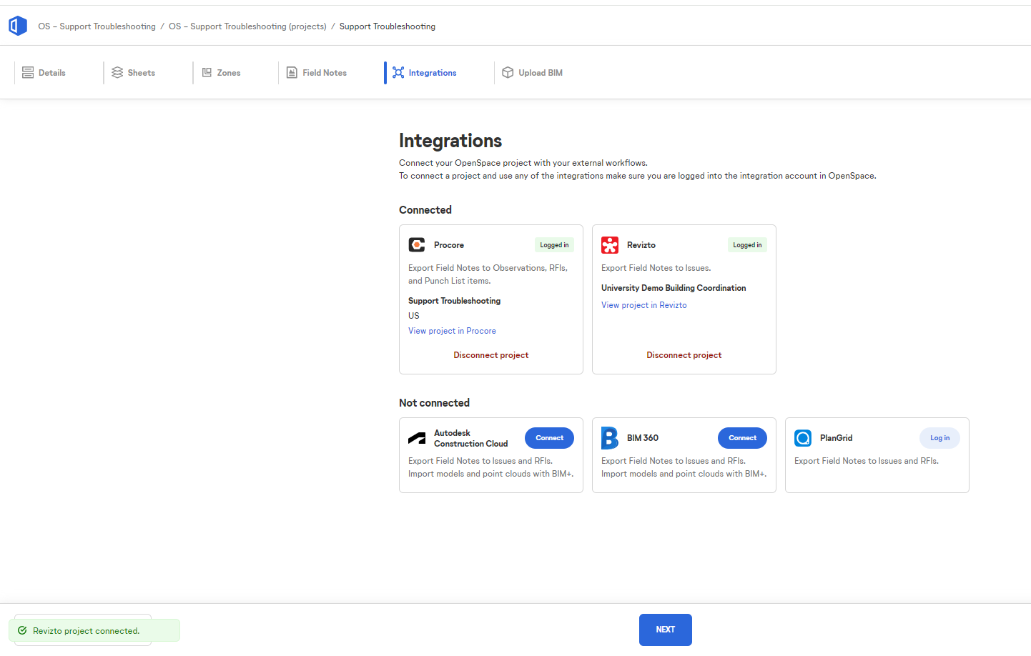Click the Upload BIM tab icon
The image size is (1031, 656).
(x=507, y=71)
